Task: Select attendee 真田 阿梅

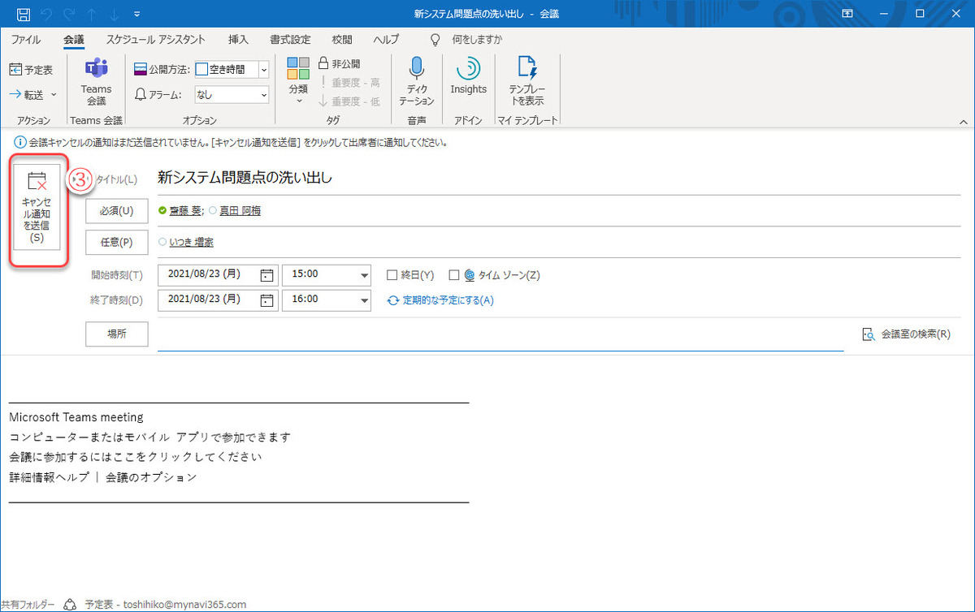Action: (240, 211)
